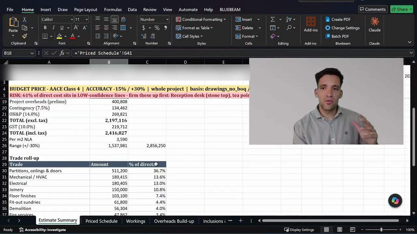Viewport: 417px width, 234px height.
Task: Open the Sort and Filter tool
Action: click(x=289, y=19)
